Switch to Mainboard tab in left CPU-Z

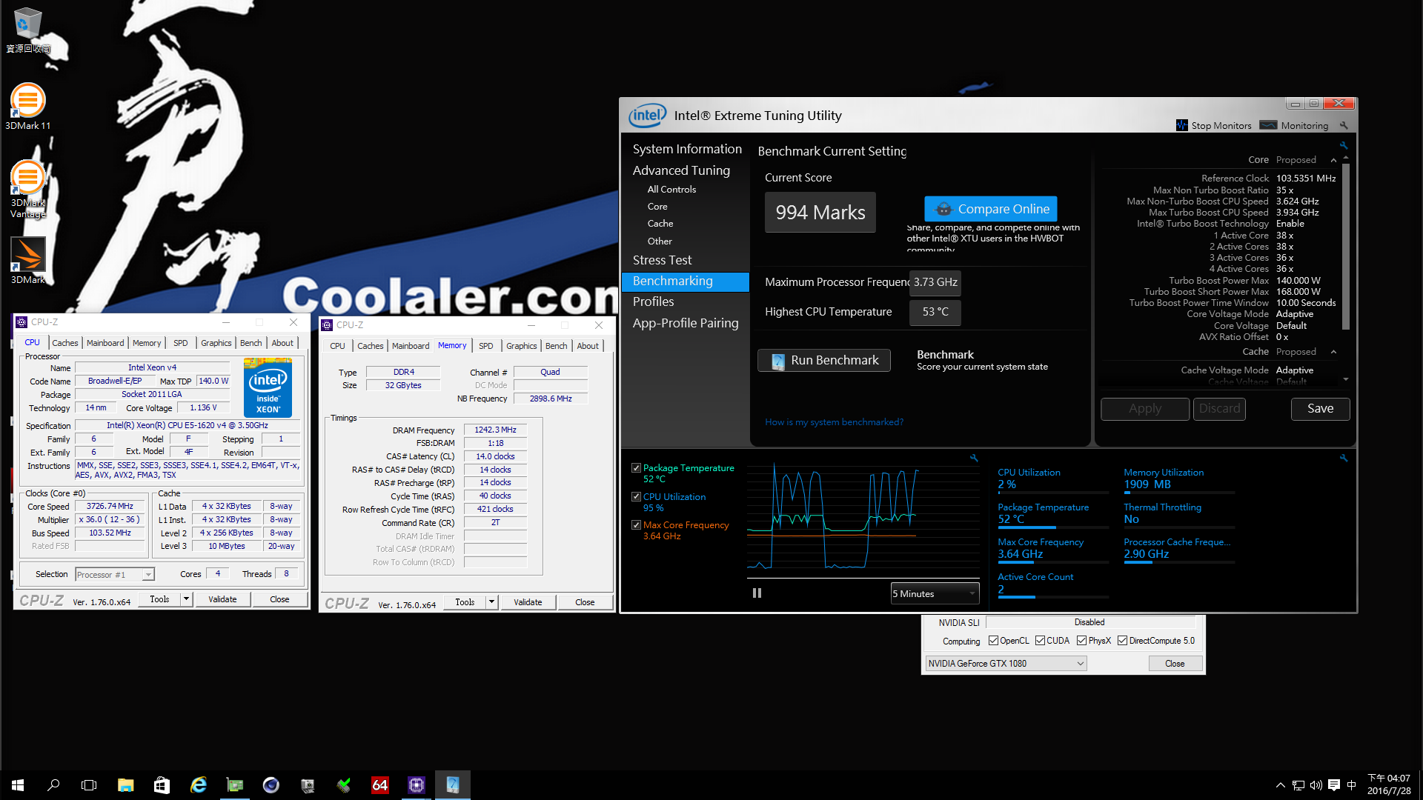(105, 343)
